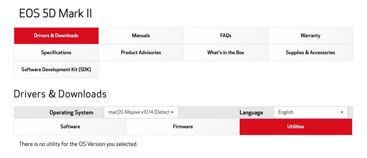The image size is (367, 158).
Task: Click the Operating System label
Action: click(x=71, y=113)
